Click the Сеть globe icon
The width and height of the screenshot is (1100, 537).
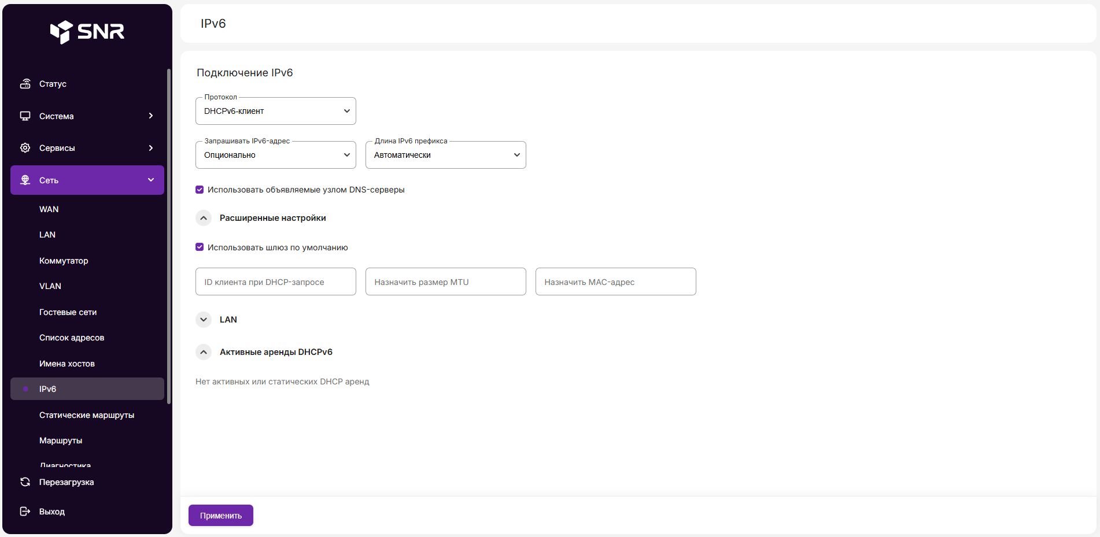pyautogui.click(x=25, y=180)
